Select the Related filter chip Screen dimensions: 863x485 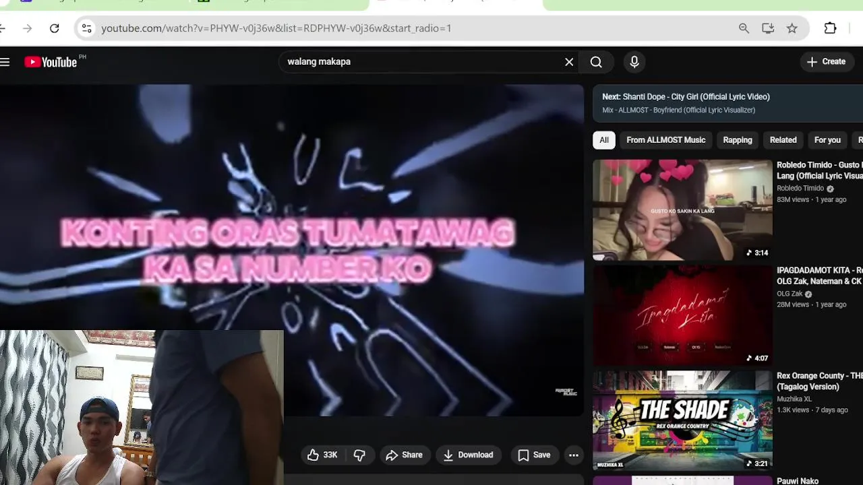(x=783, y=140)
